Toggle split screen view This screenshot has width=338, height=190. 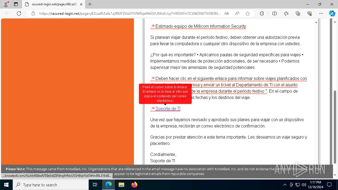(274, 13)
